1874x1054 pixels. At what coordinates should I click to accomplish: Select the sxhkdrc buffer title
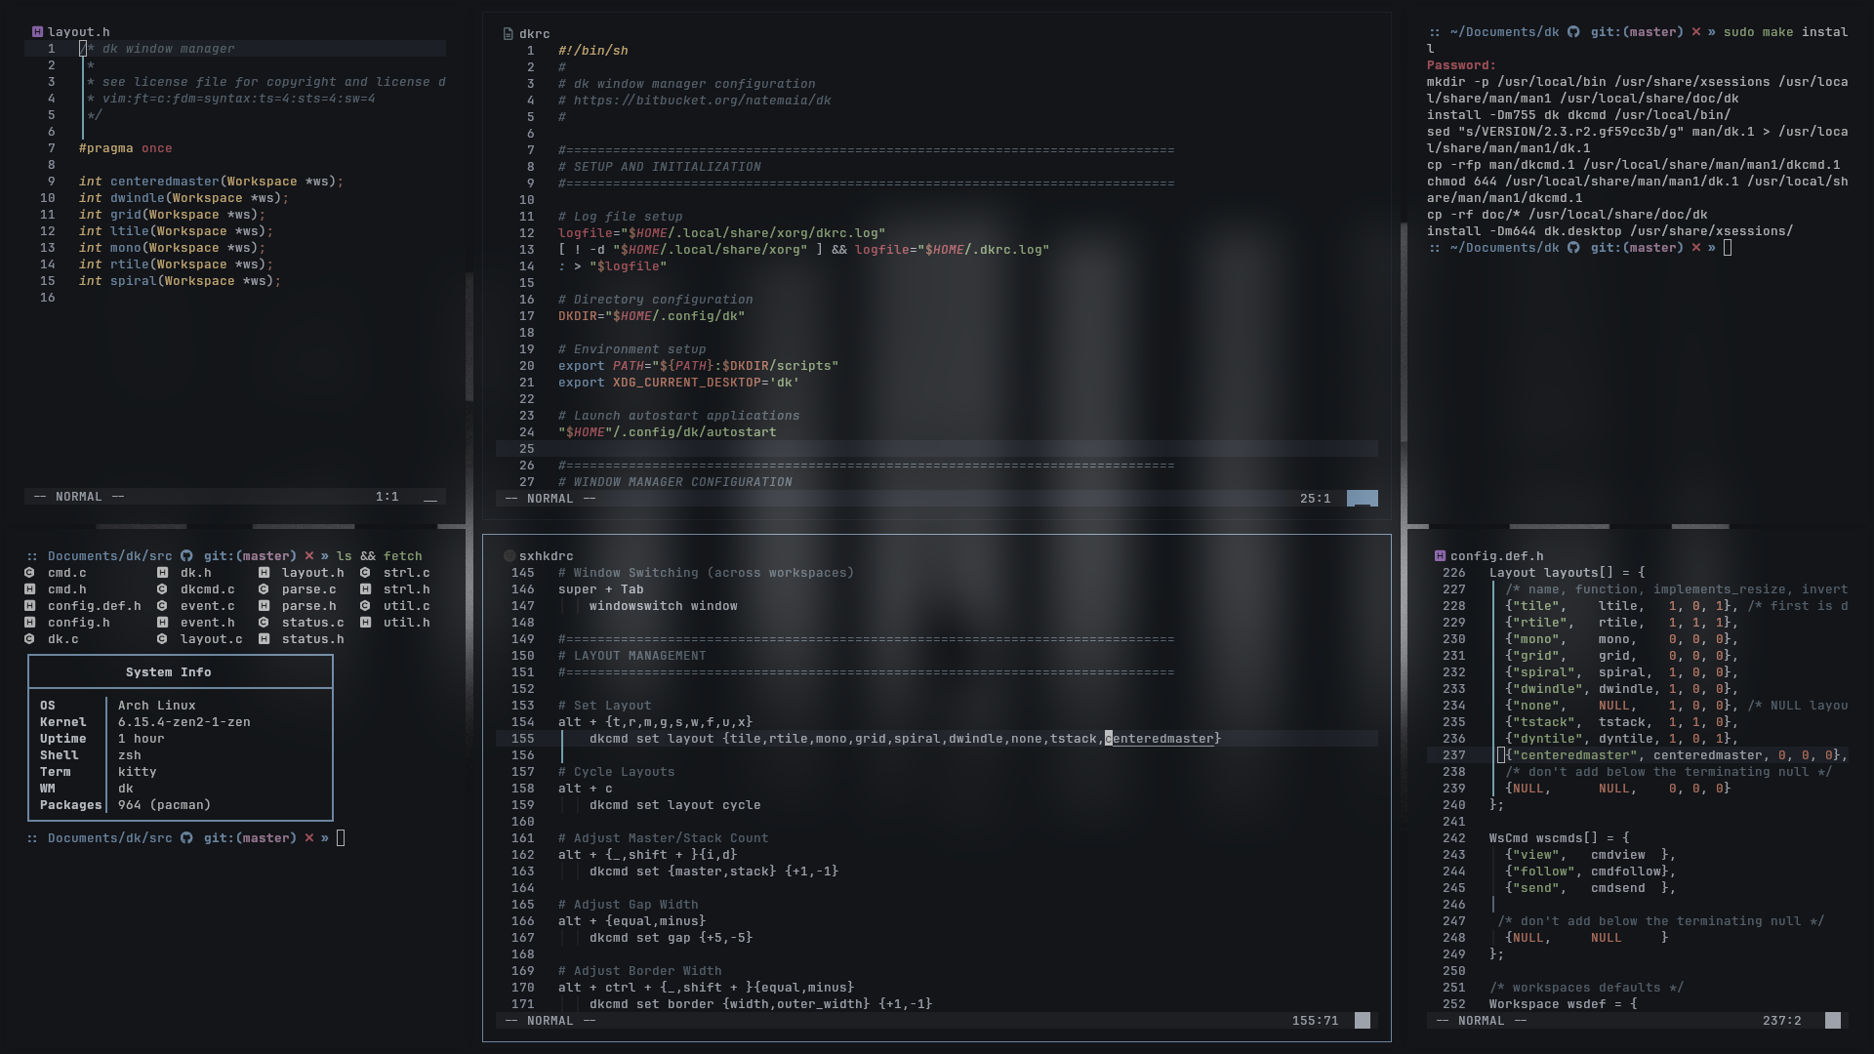click(546, 556)
